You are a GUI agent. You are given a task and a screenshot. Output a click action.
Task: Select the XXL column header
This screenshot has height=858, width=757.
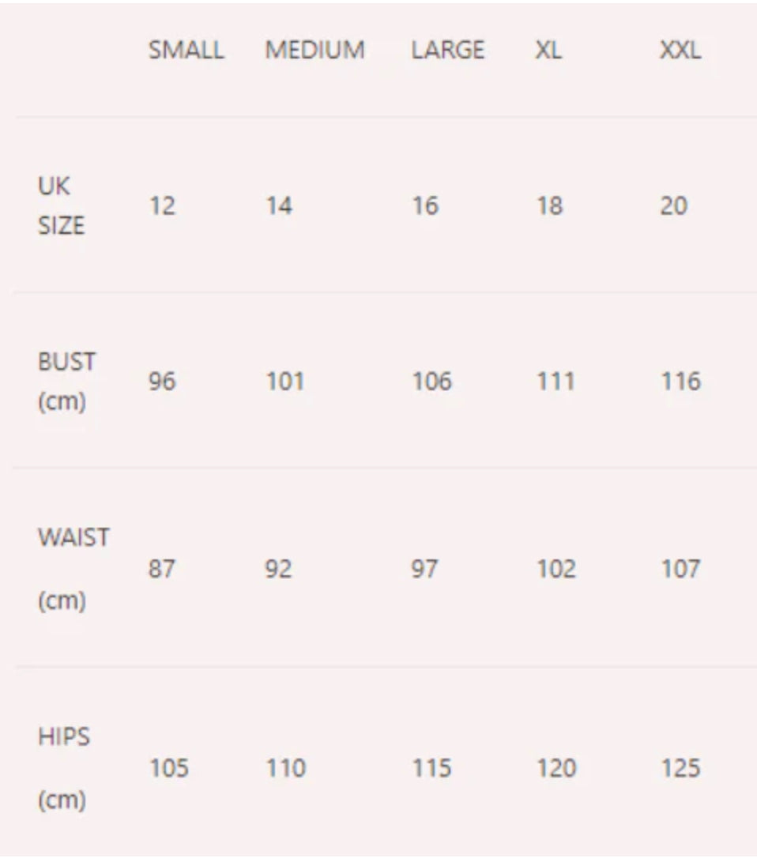[680, 51]
